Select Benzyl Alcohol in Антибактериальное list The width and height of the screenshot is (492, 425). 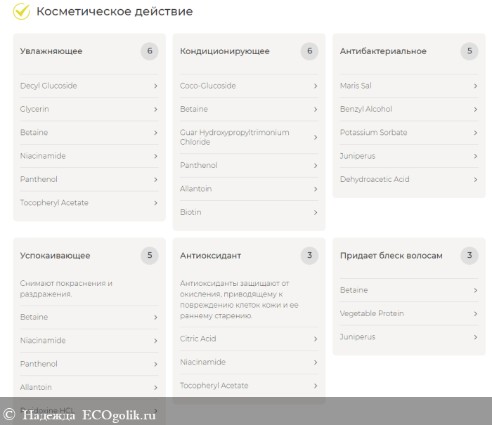click(x=366, y=110)
